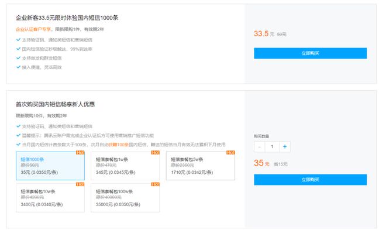Click checkmark beside 支持单发和群发短信
Image resolution: width=386 pixels, height=233 pixels.
(18, 58)
